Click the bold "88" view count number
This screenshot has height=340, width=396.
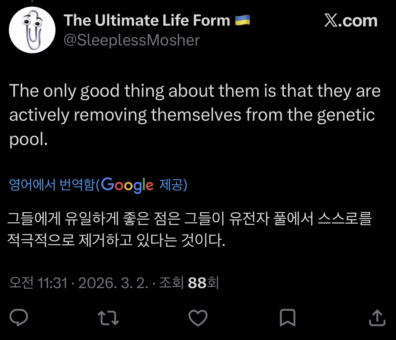click(197, 282)
